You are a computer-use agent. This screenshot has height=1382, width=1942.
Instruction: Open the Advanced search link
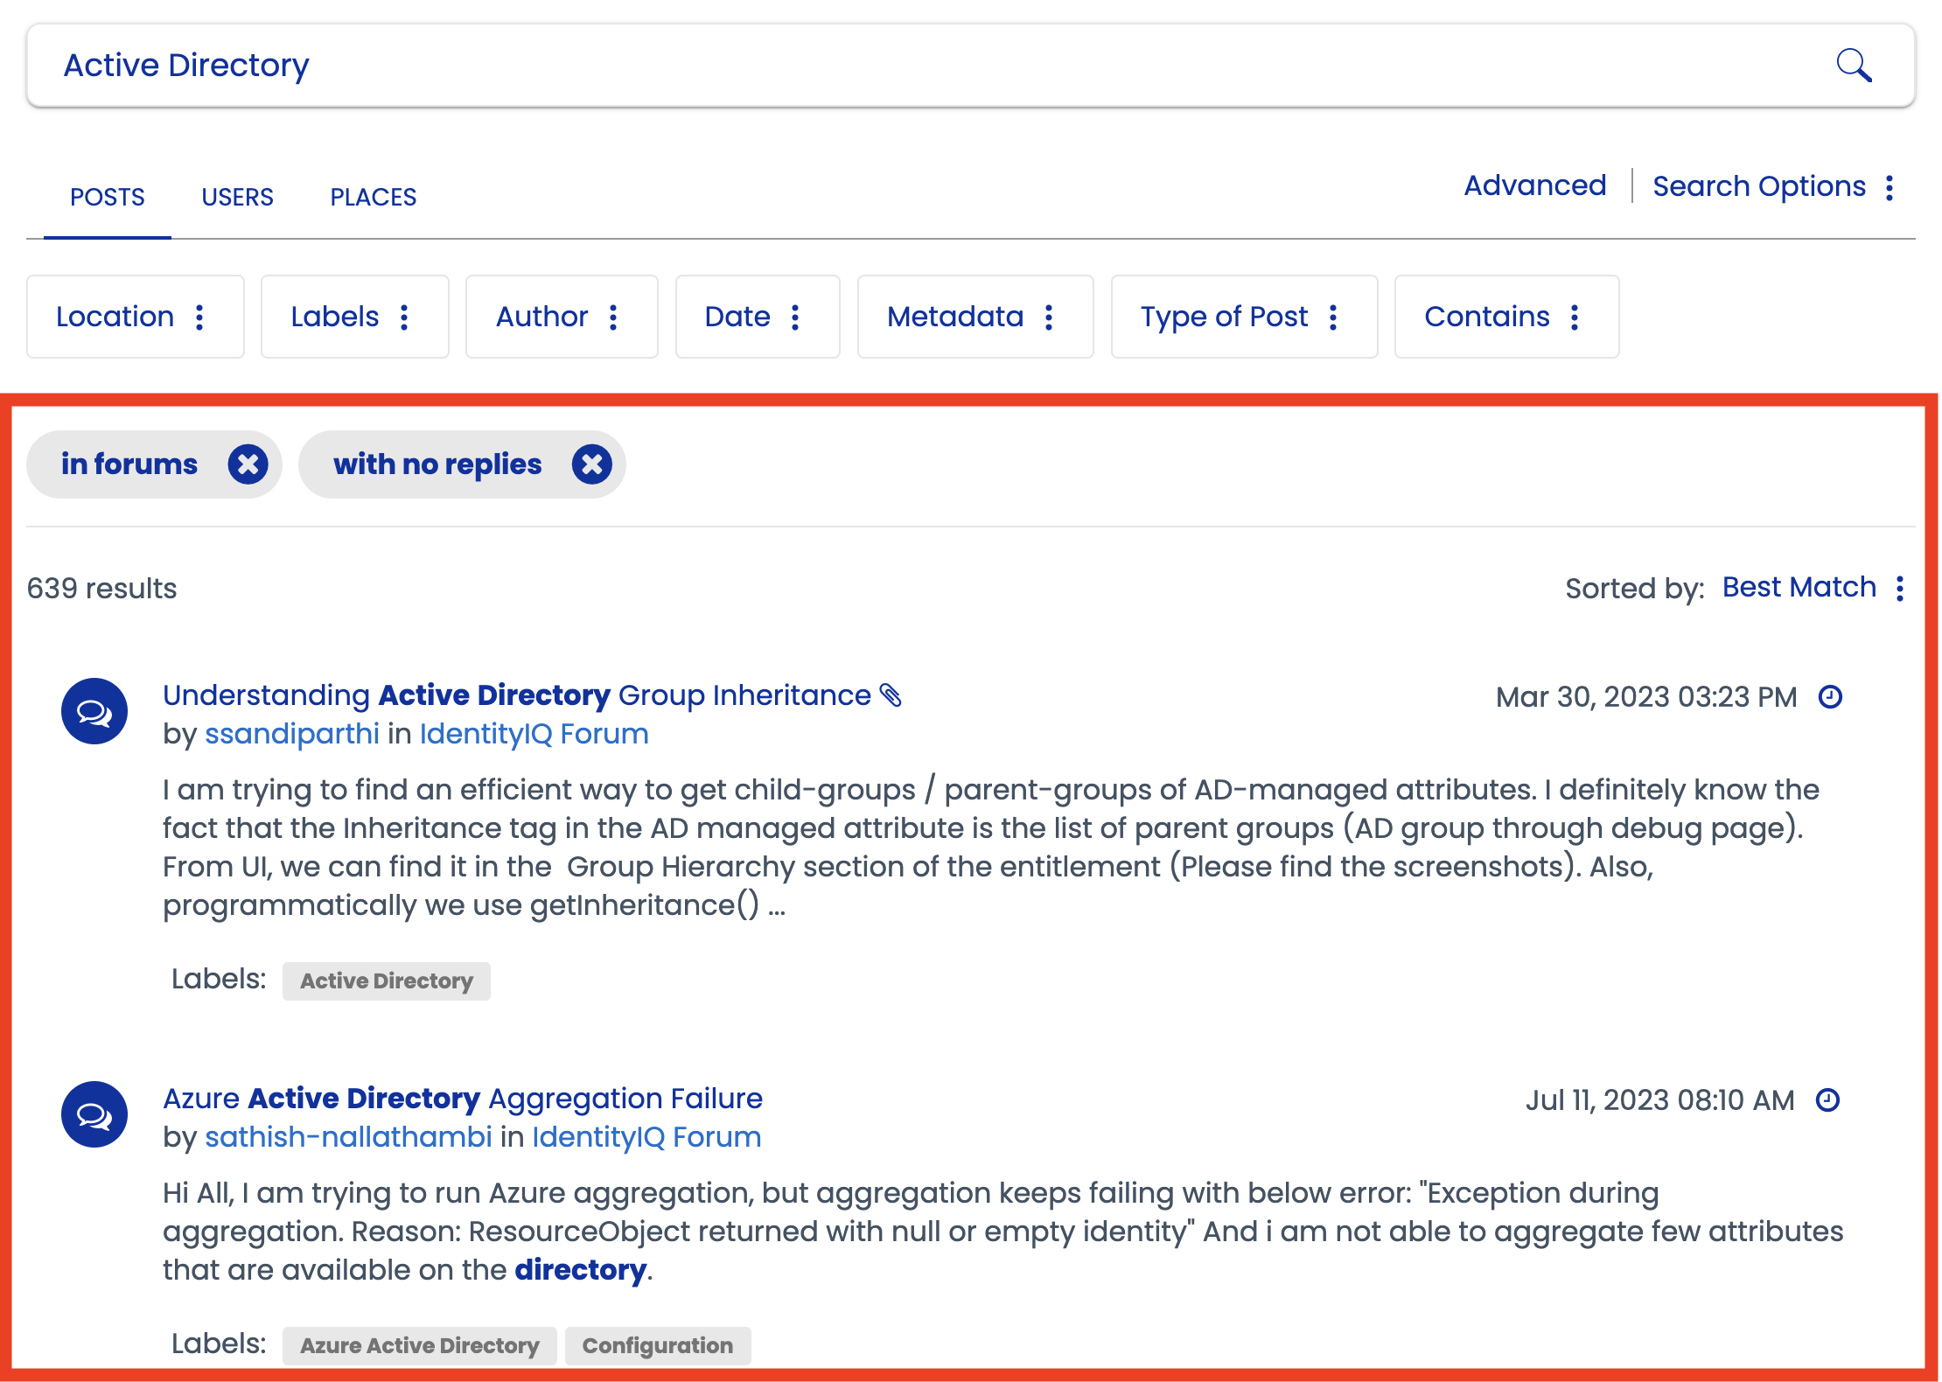click(1535, 185)
